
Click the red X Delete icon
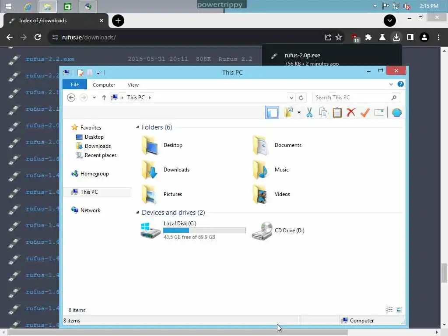351,112
